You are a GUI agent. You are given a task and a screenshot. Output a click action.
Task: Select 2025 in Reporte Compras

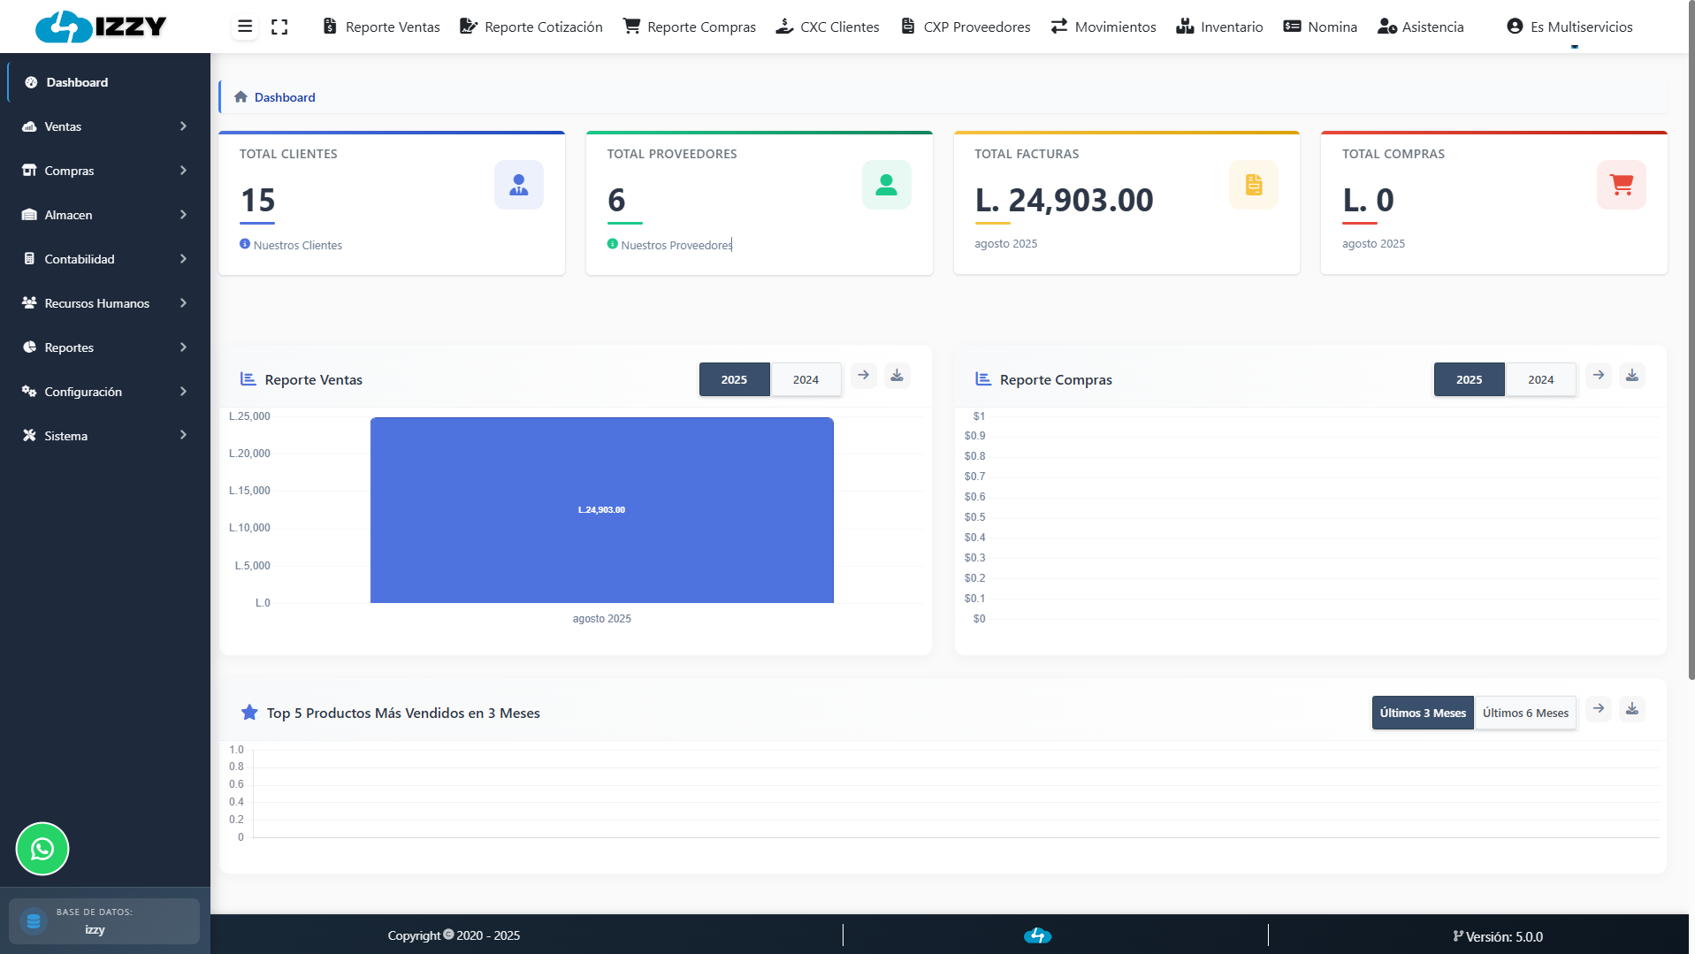[x=1469, y=379]
